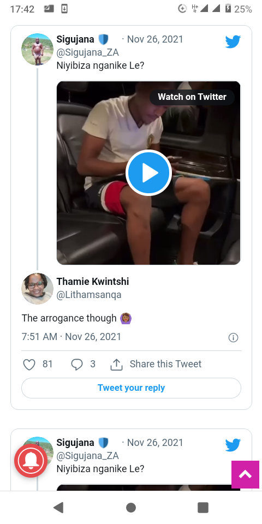Open Sigujana's profile avatar in first tweet
Viewport: 262px width, 524px height.
pyautogui.click(x=38, y=50)
